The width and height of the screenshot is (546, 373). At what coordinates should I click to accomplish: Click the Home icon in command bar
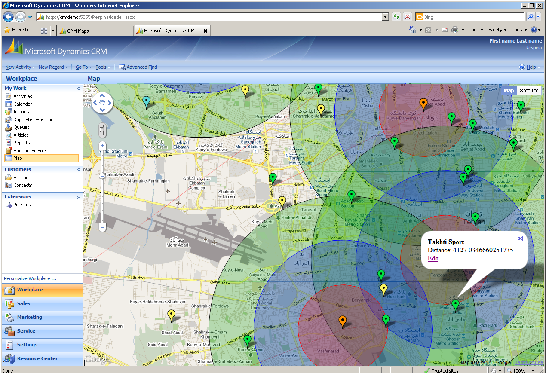[x=413, y=30]
